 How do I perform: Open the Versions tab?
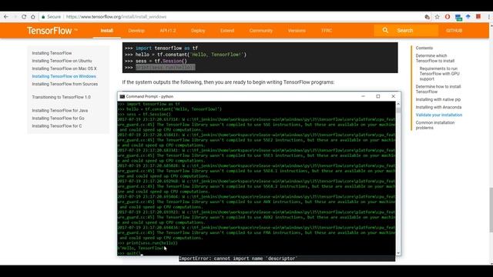tap(297, 31)
